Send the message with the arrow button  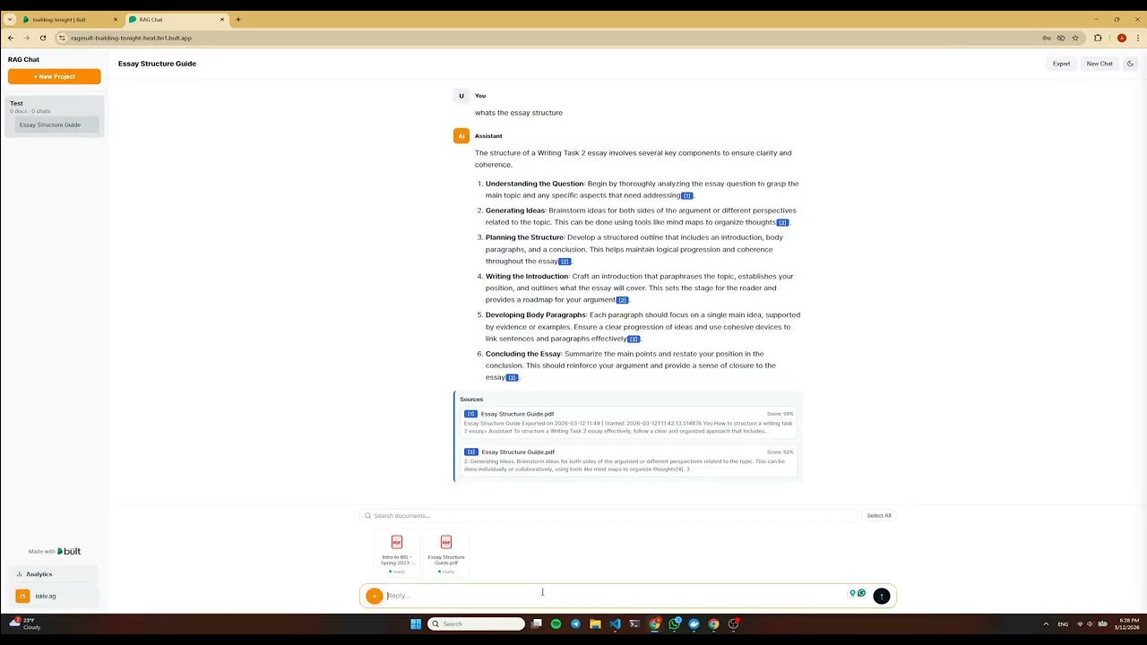pyautogui.click(x=882, y=596)
